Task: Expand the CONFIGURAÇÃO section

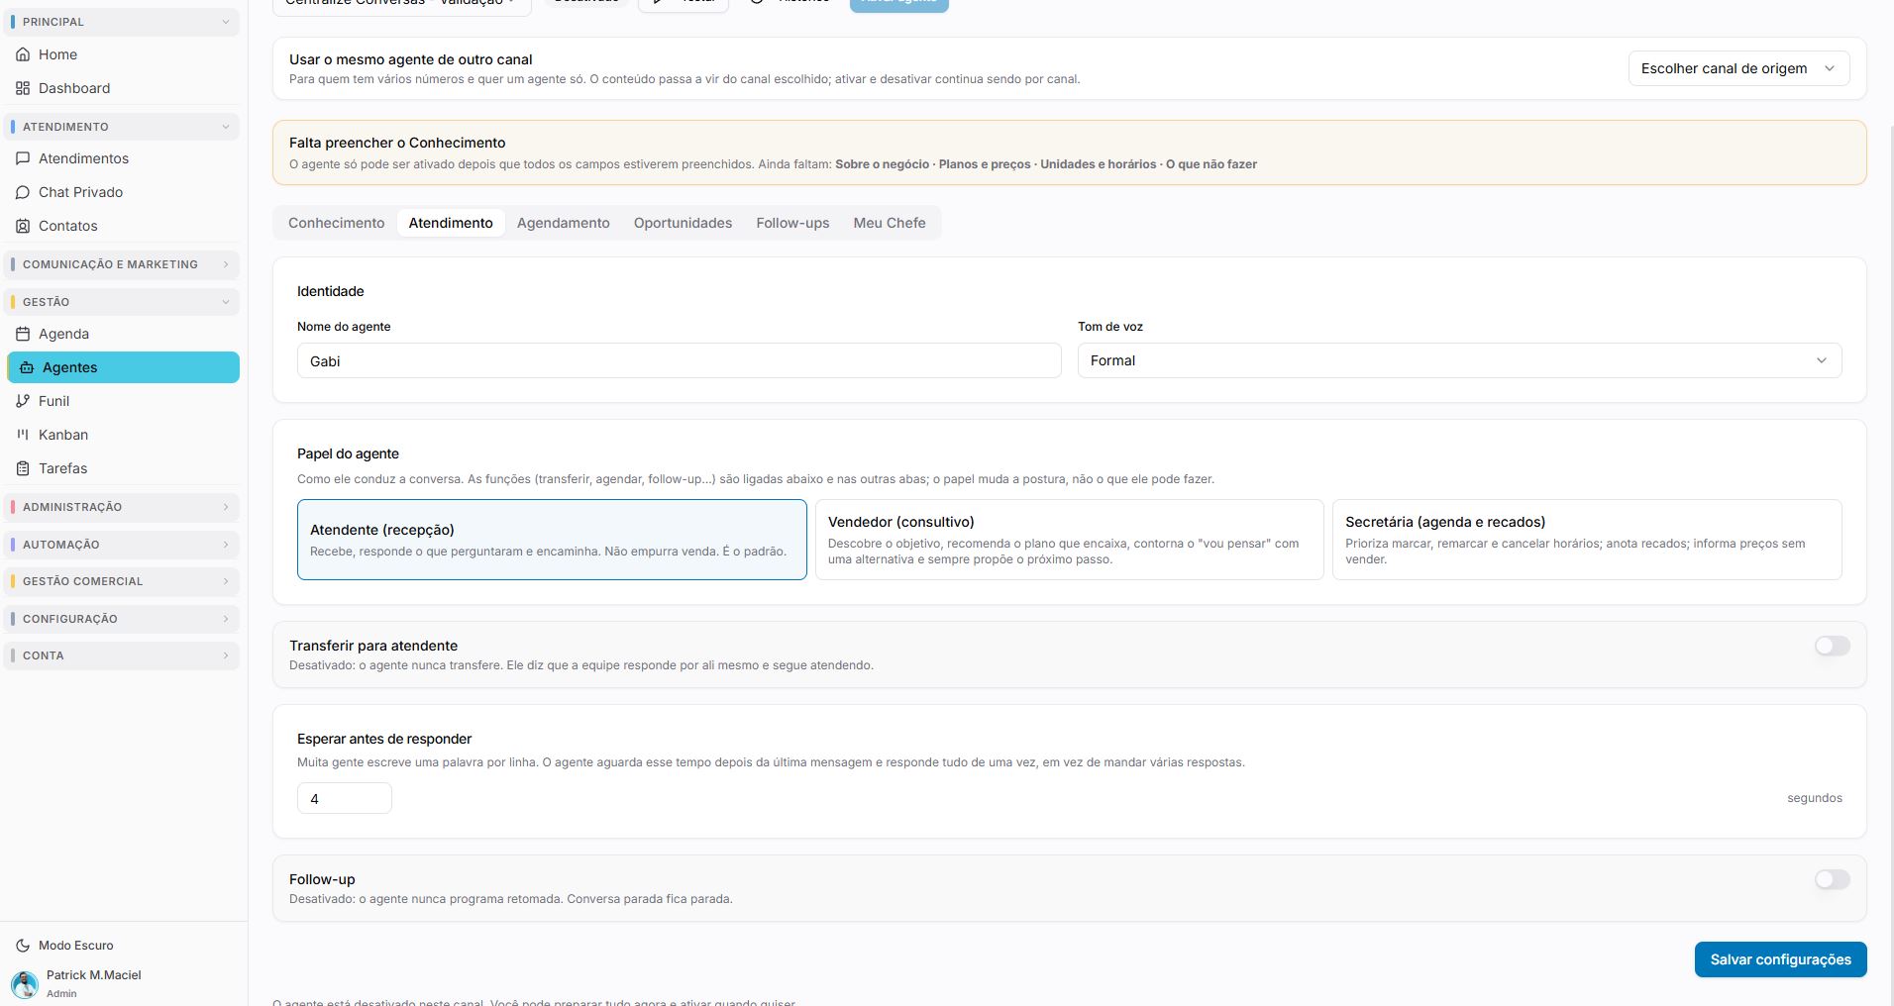Action: (123, 619)
